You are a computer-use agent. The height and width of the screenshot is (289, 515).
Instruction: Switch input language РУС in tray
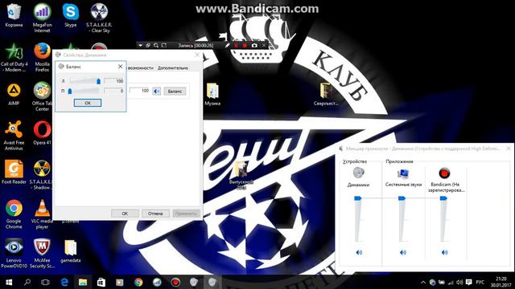coord(480,282)
